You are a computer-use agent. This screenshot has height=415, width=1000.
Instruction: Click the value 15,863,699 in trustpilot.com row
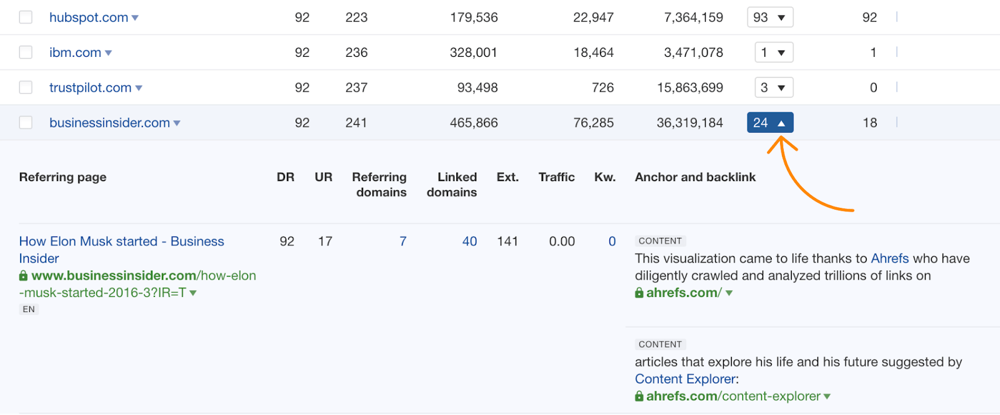tap(690, 87)
